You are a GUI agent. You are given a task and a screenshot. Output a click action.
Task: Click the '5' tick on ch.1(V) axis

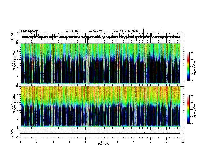pos(18,33)
